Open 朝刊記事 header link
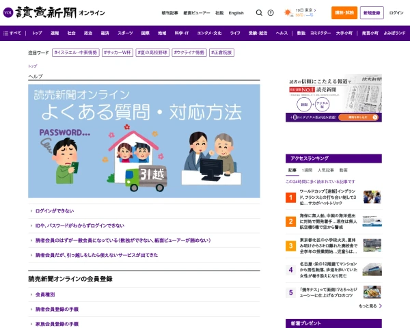Viewport: 410px width, 328px height. pyautogui.click(x=169, y=13)
